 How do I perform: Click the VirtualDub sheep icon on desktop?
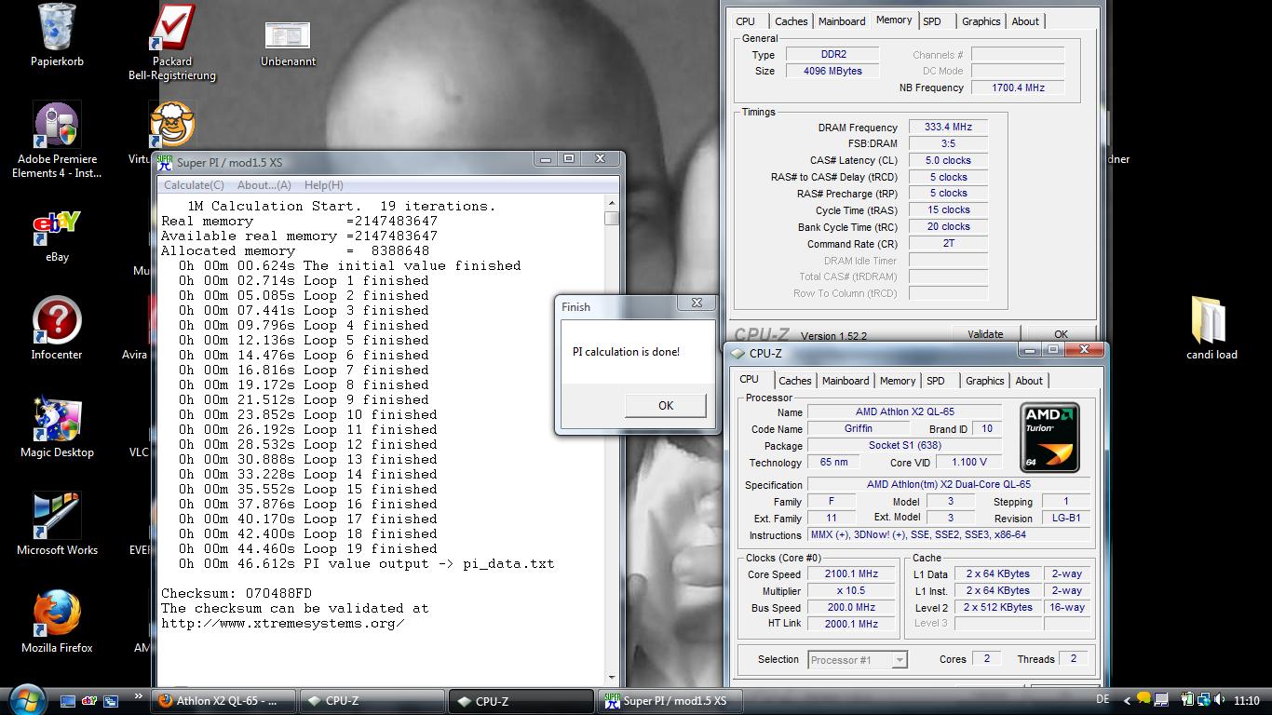coord(172,126)
